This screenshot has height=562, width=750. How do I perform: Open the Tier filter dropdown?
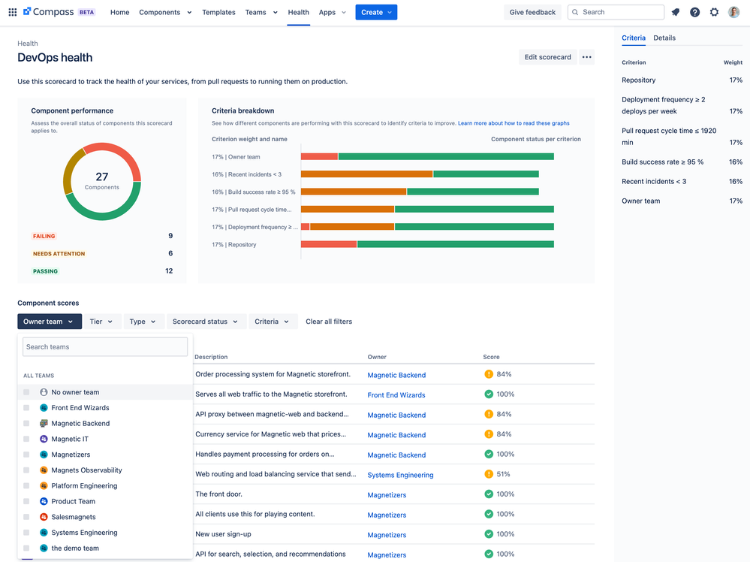point(101,322)
